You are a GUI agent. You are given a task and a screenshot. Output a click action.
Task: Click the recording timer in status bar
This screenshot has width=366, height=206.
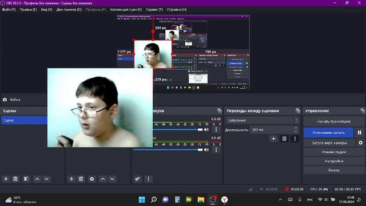(297, 189)
